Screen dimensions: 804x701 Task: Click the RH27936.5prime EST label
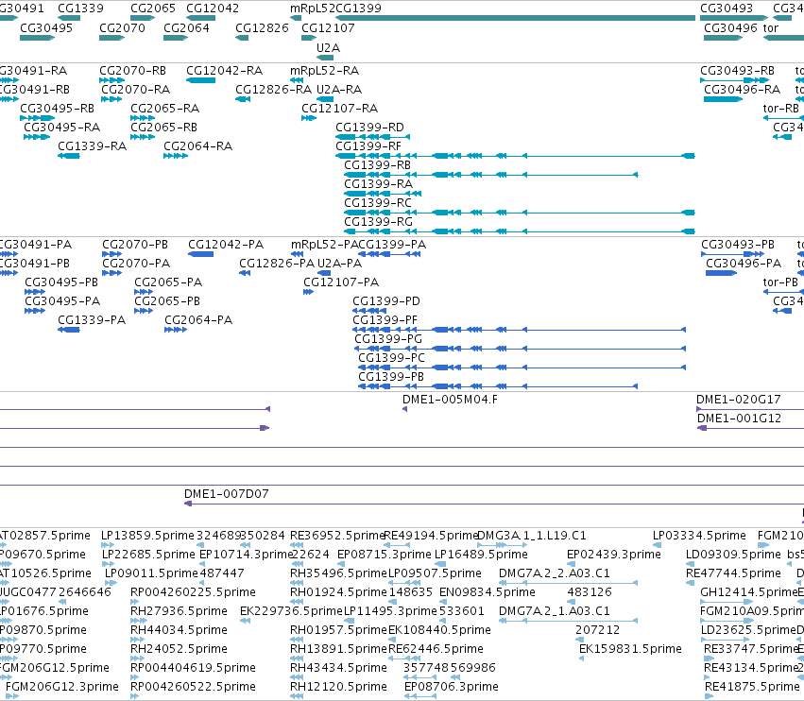pyautogui.click(x=179, y=612)
